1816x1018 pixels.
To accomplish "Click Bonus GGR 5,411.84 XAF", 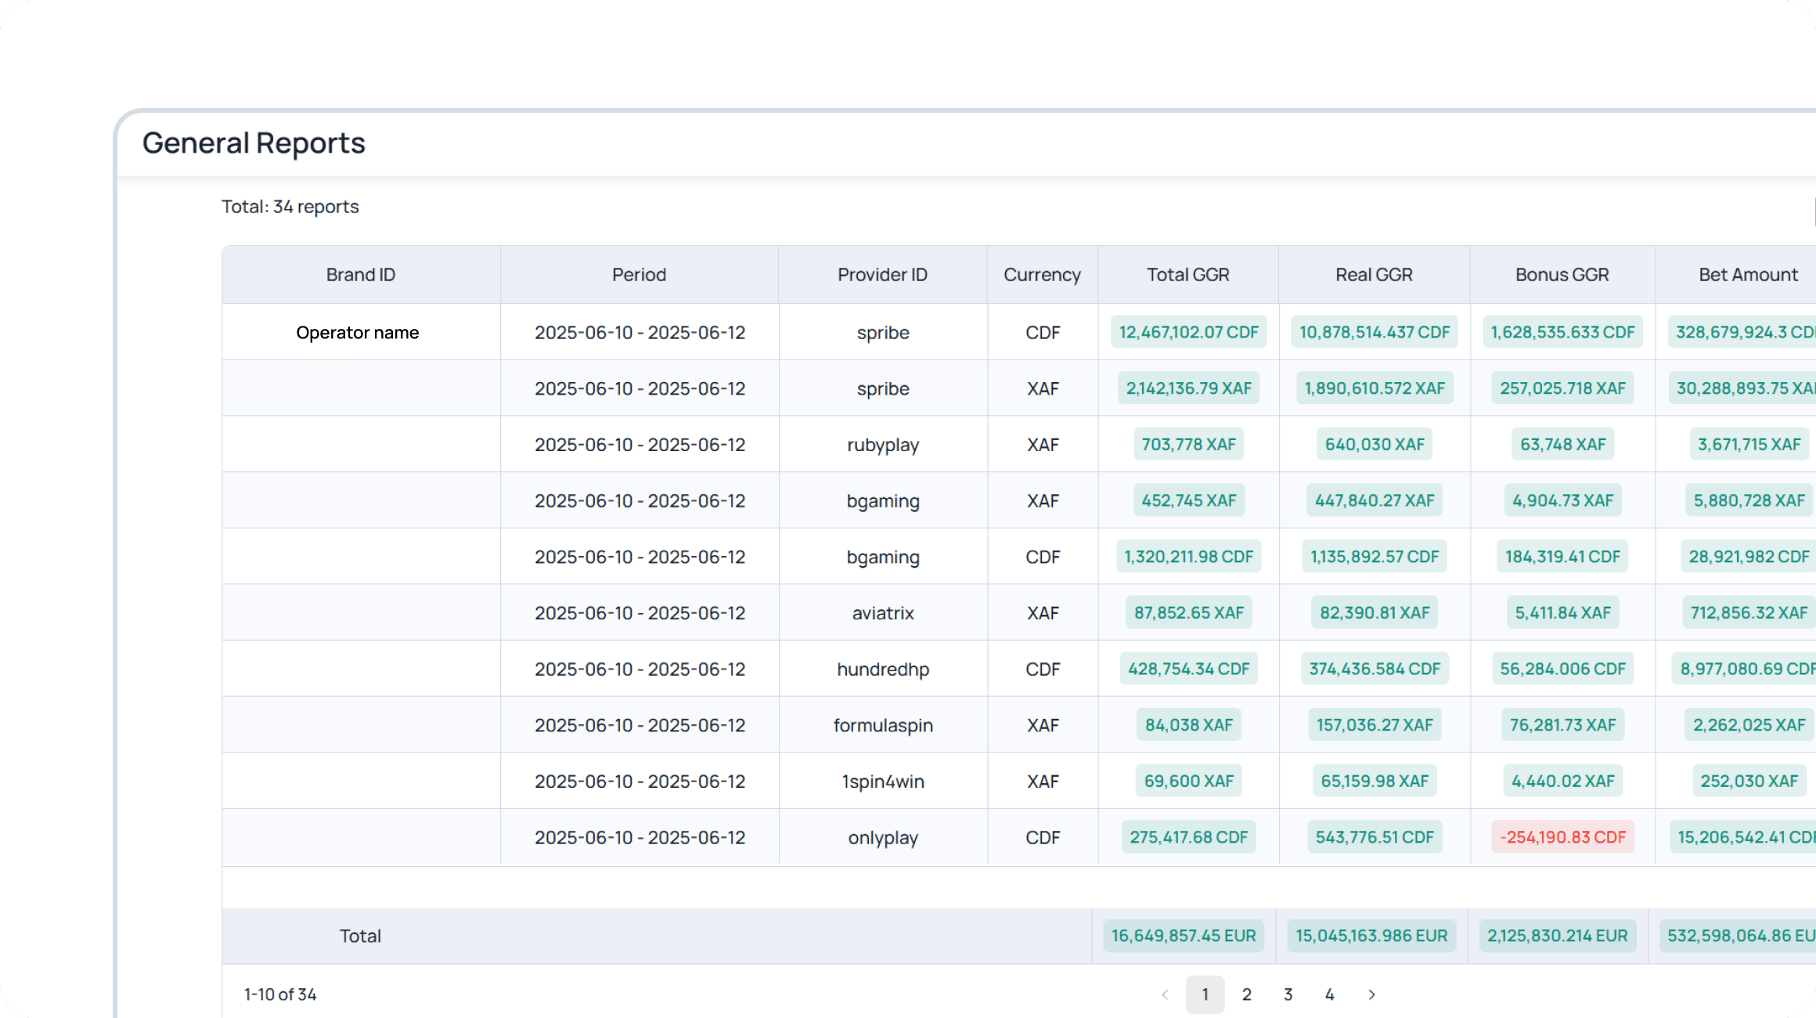I will pyautogui.click(x=1563, y=613).
